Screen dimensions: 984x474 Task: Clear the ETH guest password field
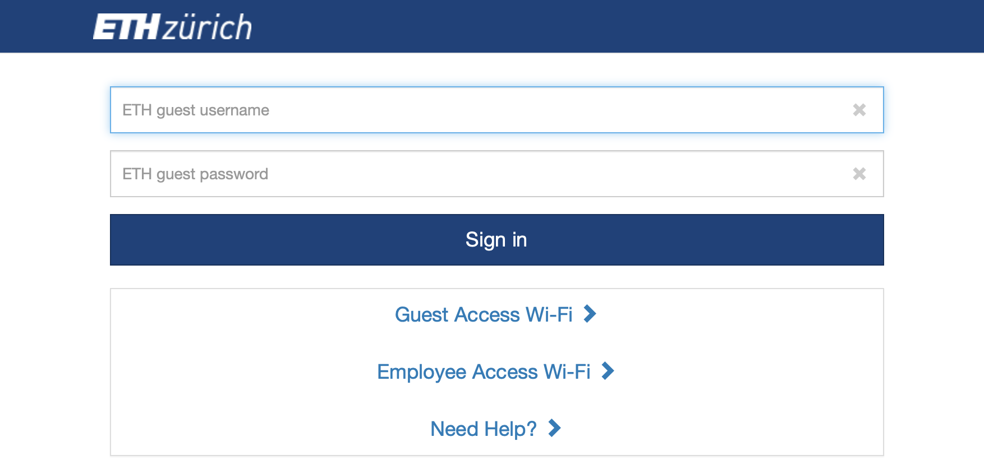[859, 174]
